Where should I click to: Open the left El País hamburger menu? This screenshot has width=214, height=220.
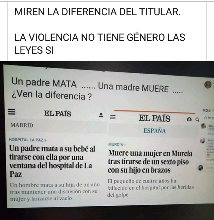click(12, 112)
